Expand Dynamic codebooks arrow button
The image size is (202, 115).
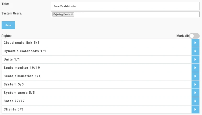click(x=195, y=51)
